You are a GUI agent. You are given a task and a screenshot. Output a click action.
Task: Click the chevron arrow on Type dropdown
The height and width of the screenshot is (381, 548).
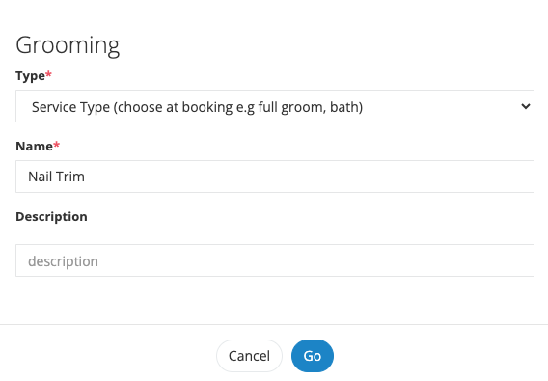(x=525, y=106)
